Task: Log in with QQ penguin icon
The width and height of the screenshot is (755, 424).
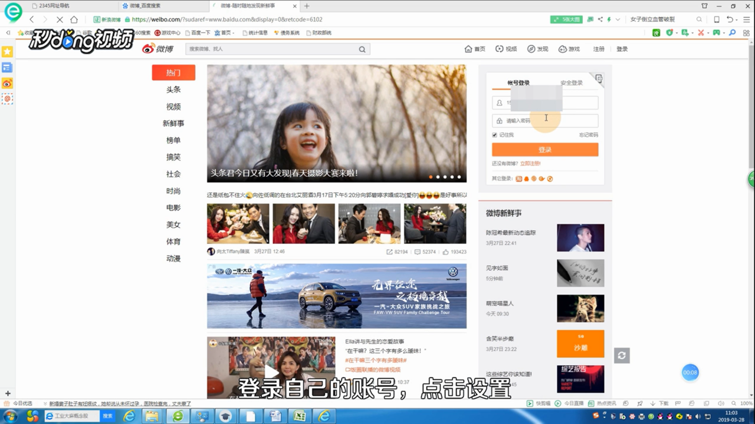Action: (x=527, y=179)
